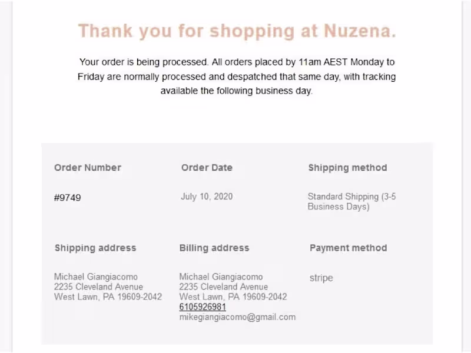Click the Standard Shipping (3-5 Business Days) text
The image size is (471, 353).
coord(351,202)
